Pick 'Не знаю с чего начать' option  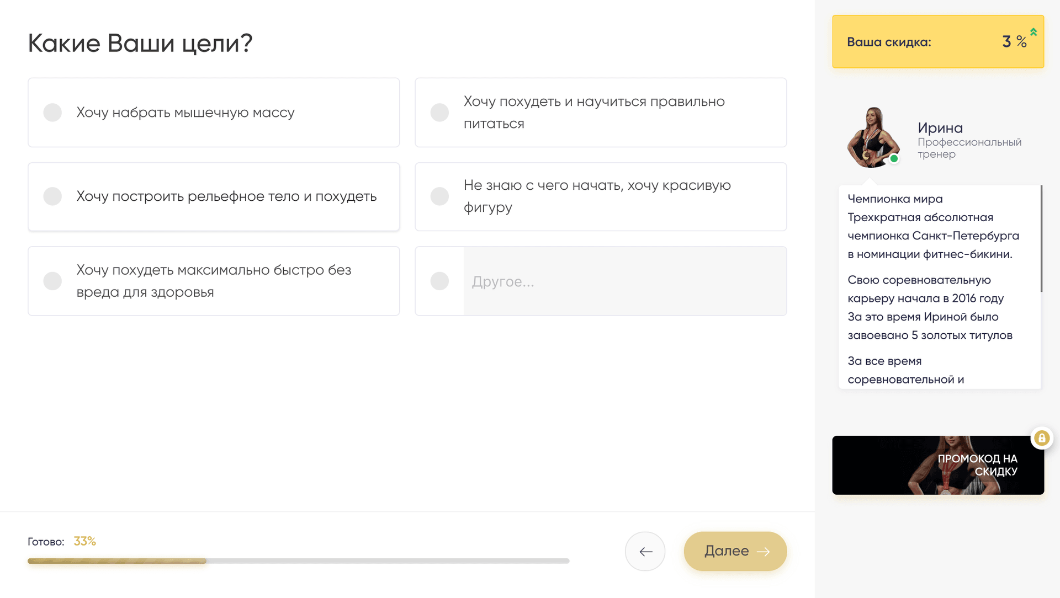click(x=439, y=196)
